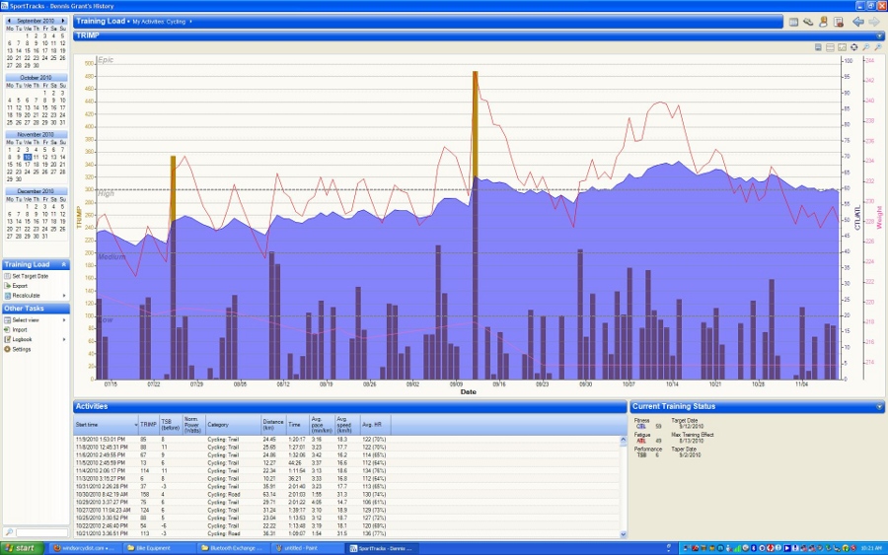888x555 pixels.
Task: Click the search magnifier icon at bottom left
Action: click(9, 532)
